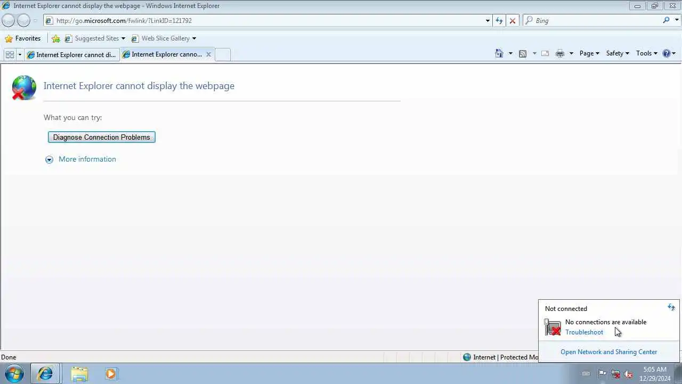Click the on-screen keyboard tray icon

click(x=586, y=374)
